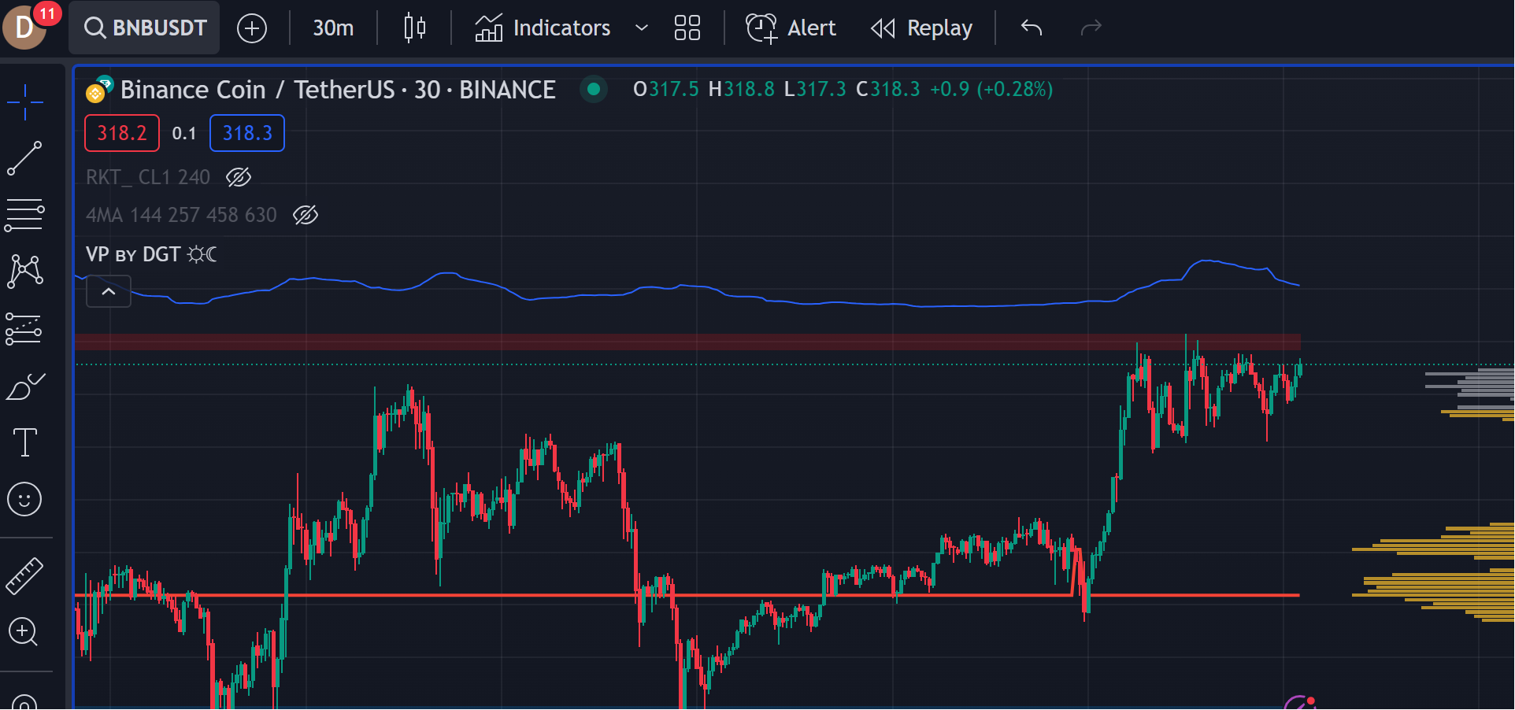The image size is (1515, 710).
Task: Select the RKT_ CL1 240 indicator label
Action: (x=148, y=177)
